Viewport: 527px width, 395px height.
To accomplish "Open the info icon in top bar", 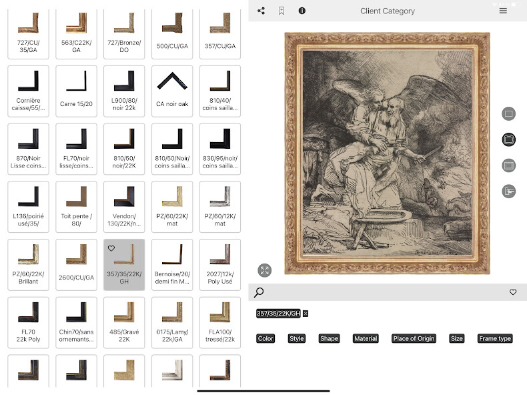I will (302, 11).
